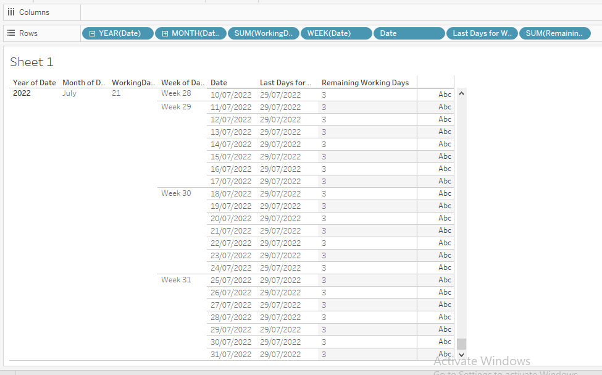Select the SUM(WorkingD..) pill on the Rows shelf
This screenshot has width=602, height=375.
coord(264,33)
